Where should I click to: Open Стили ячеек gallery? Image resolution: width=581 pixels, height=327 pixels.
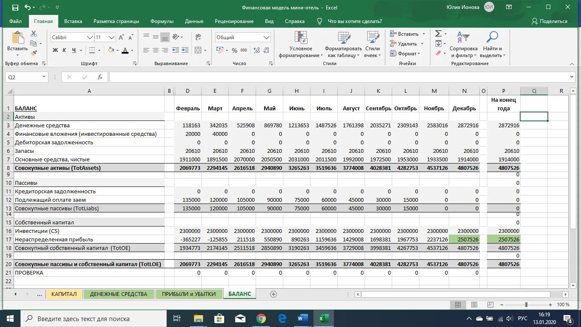[373, 44]
